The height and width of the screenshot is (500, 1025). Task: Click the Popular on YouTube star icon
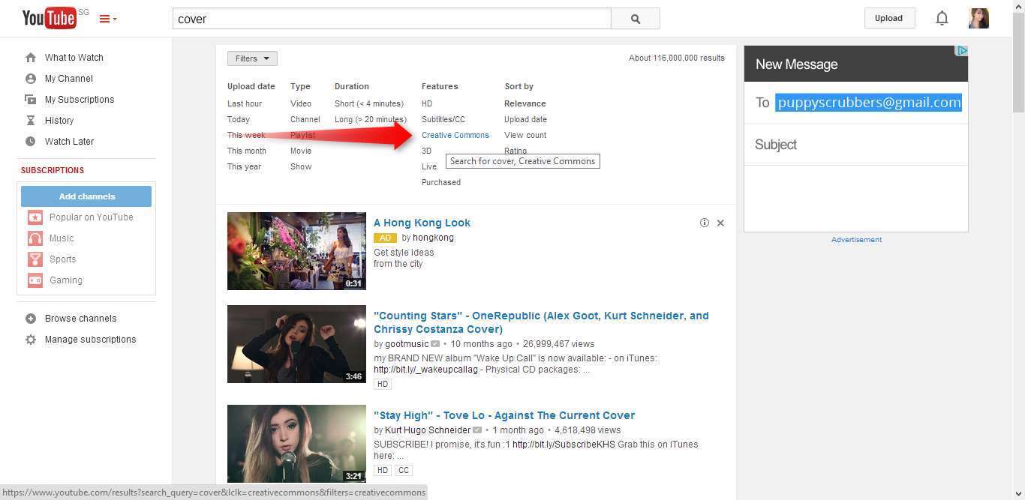coord(35,217)
